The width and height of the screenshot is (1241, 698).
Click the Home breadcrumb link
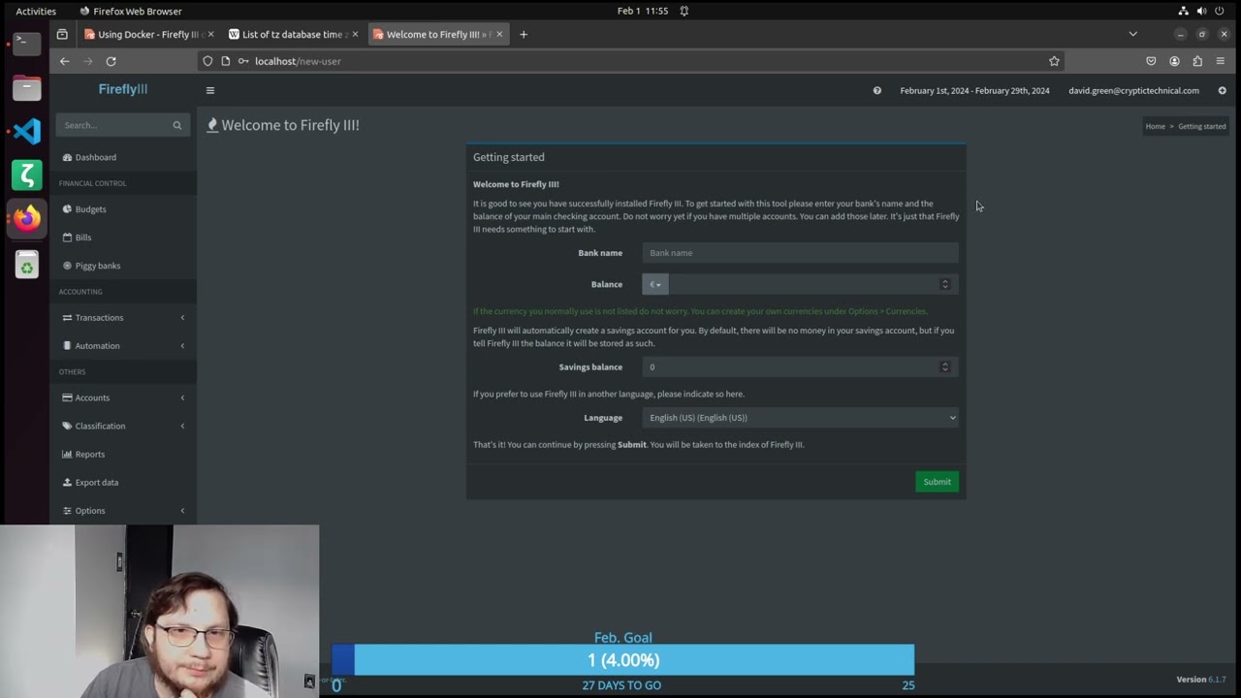tap(1155, 126)
